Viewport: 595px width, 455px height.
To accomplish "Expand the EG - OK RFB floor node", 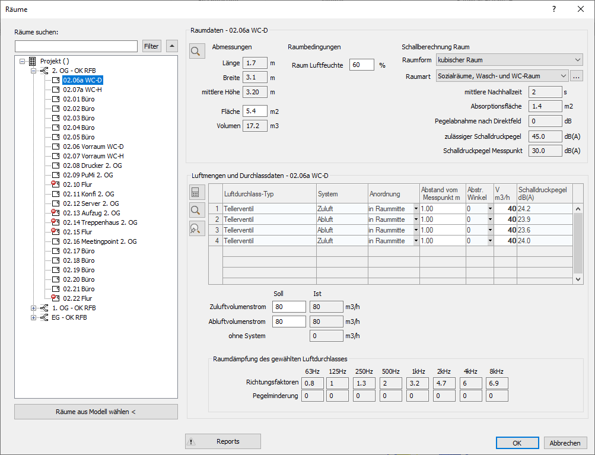I will tap(33, 317).
